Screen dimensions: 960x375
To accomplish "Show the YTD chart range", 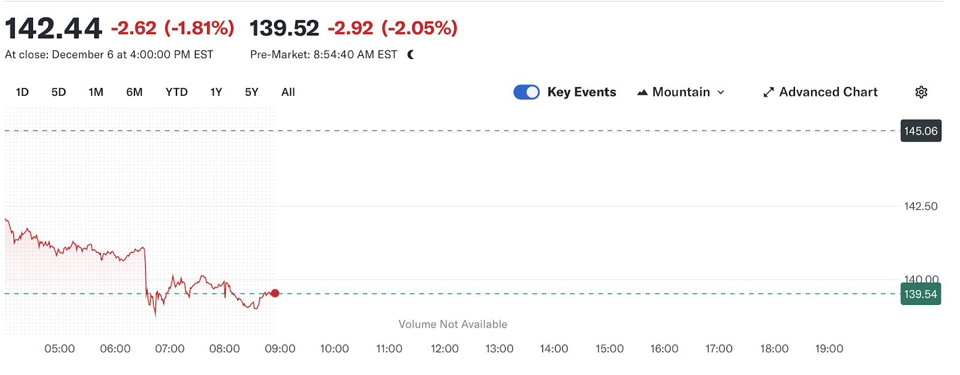I will [176, 92].
